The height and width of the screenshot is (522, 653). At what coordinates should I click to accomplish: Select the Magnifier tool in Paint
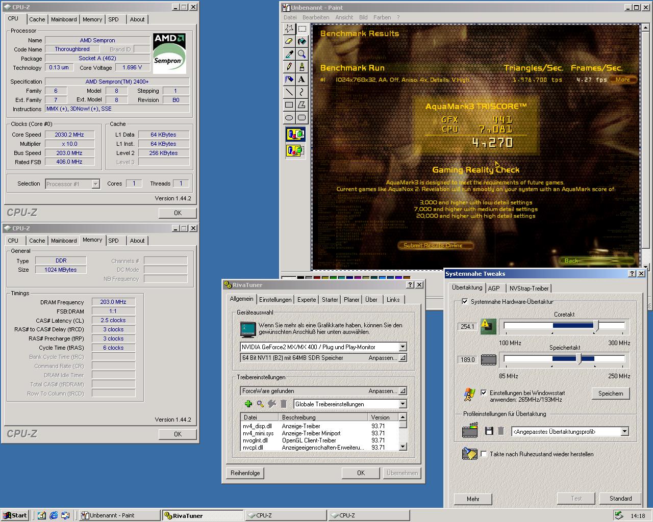302,54
